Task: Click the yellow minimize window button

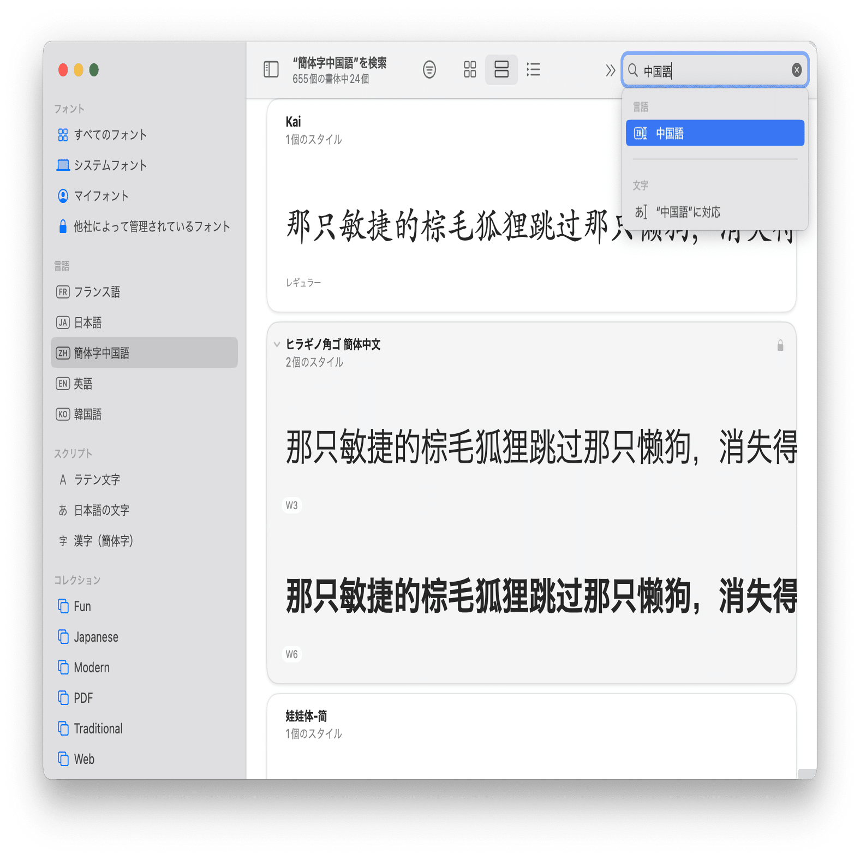Action: pos(79,70)
